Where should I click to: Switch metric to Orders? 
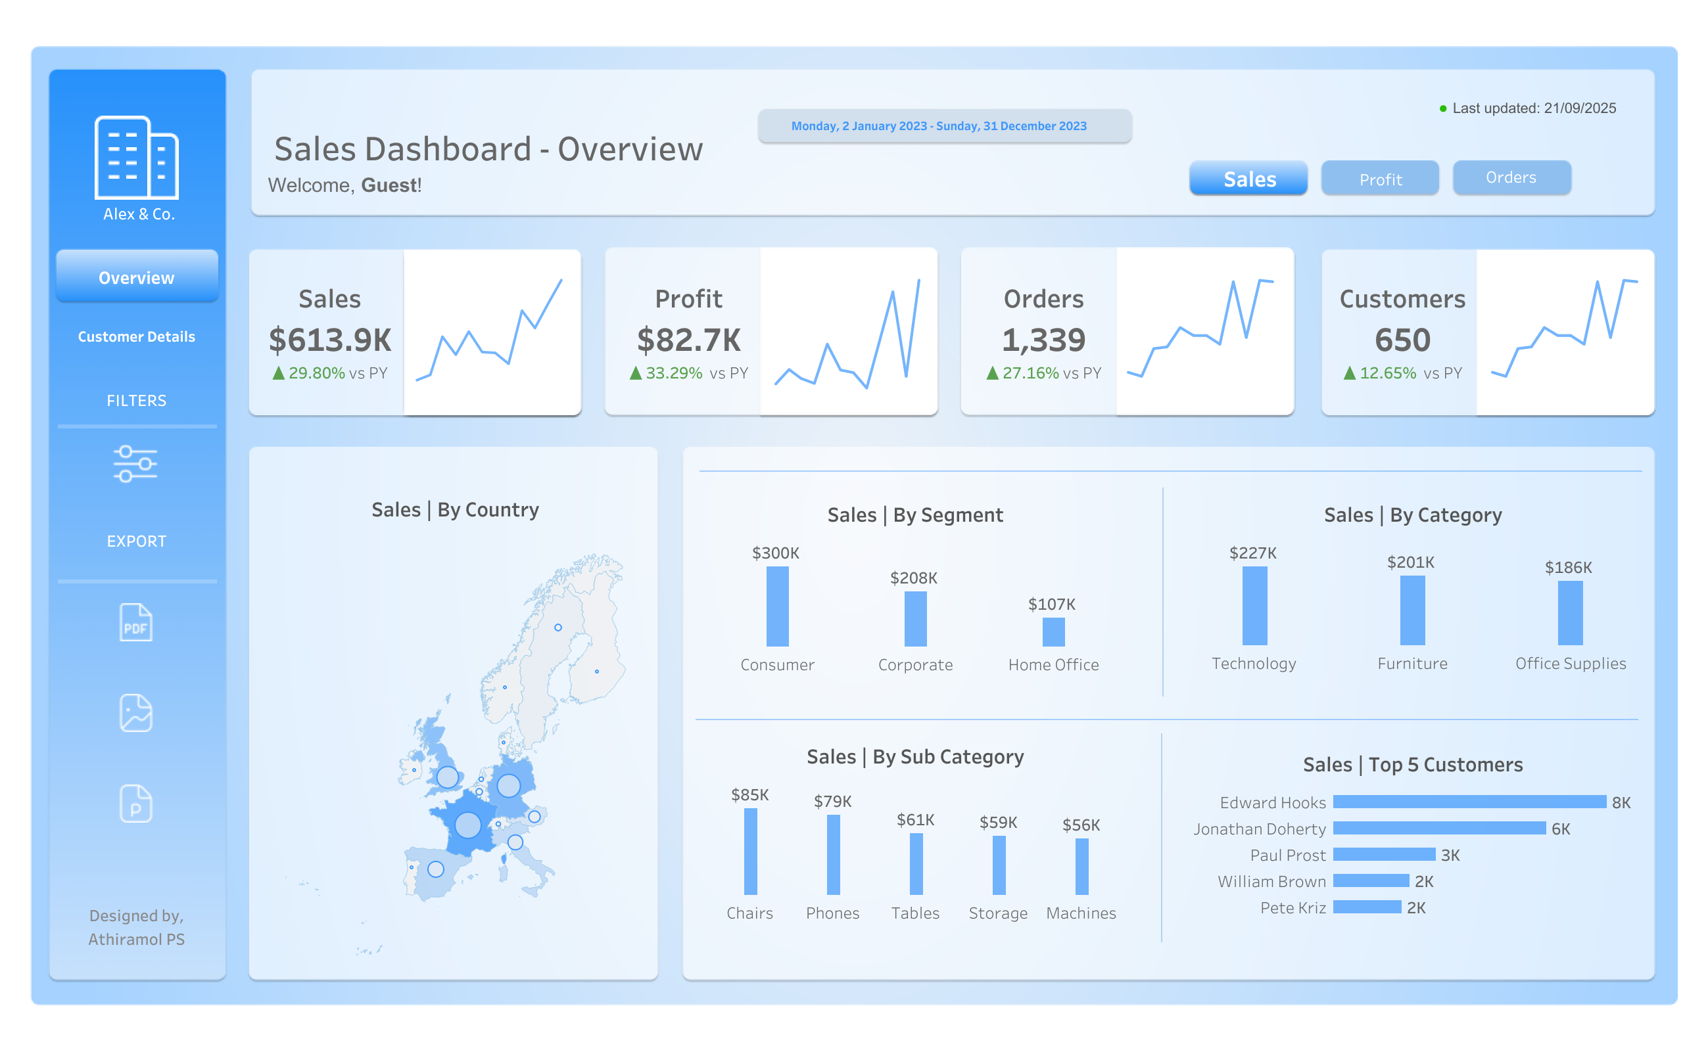1511,178
